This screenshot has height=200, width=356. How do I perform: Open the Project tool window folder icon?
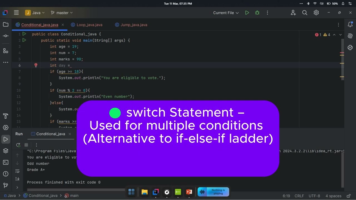(x=6, y=24)
